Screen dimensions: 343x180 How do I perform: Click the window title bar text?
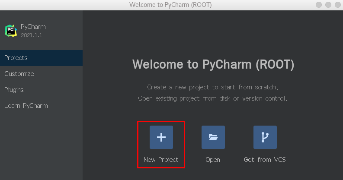(x=170, y=5)
